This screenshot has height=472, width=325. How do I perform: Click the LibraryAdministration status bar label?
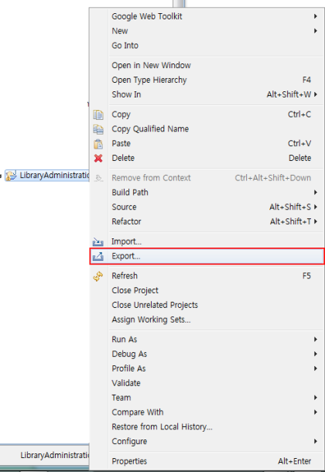point(55,455)
